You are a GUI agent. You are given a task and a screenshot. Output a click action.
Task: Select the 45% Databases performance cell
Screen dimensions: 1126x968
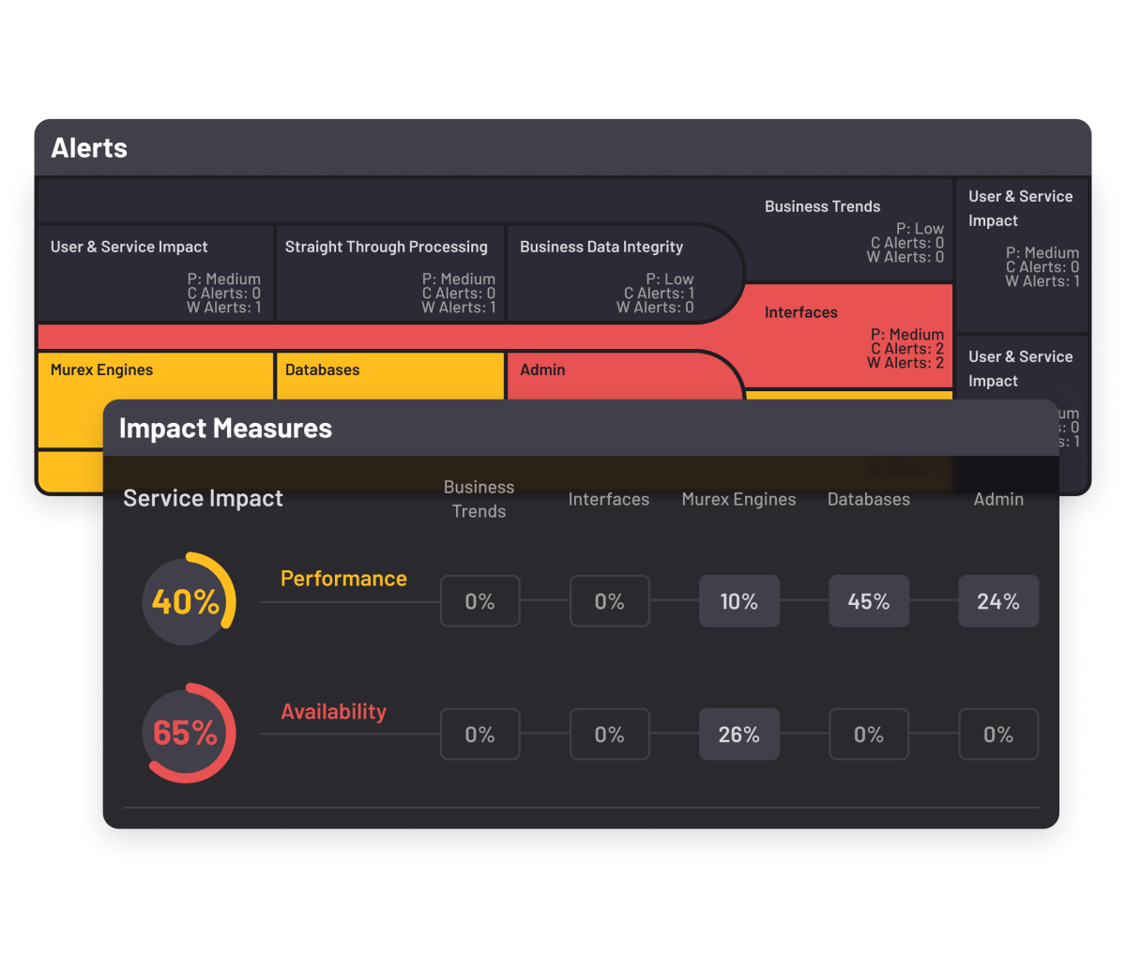[x=868, y=600]
